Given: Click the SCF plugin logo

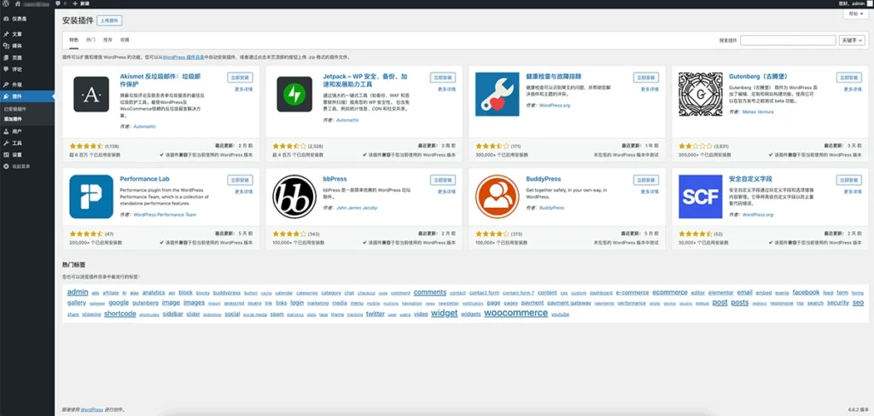Looking at the screenshot, I should click(x=701, y=197).
